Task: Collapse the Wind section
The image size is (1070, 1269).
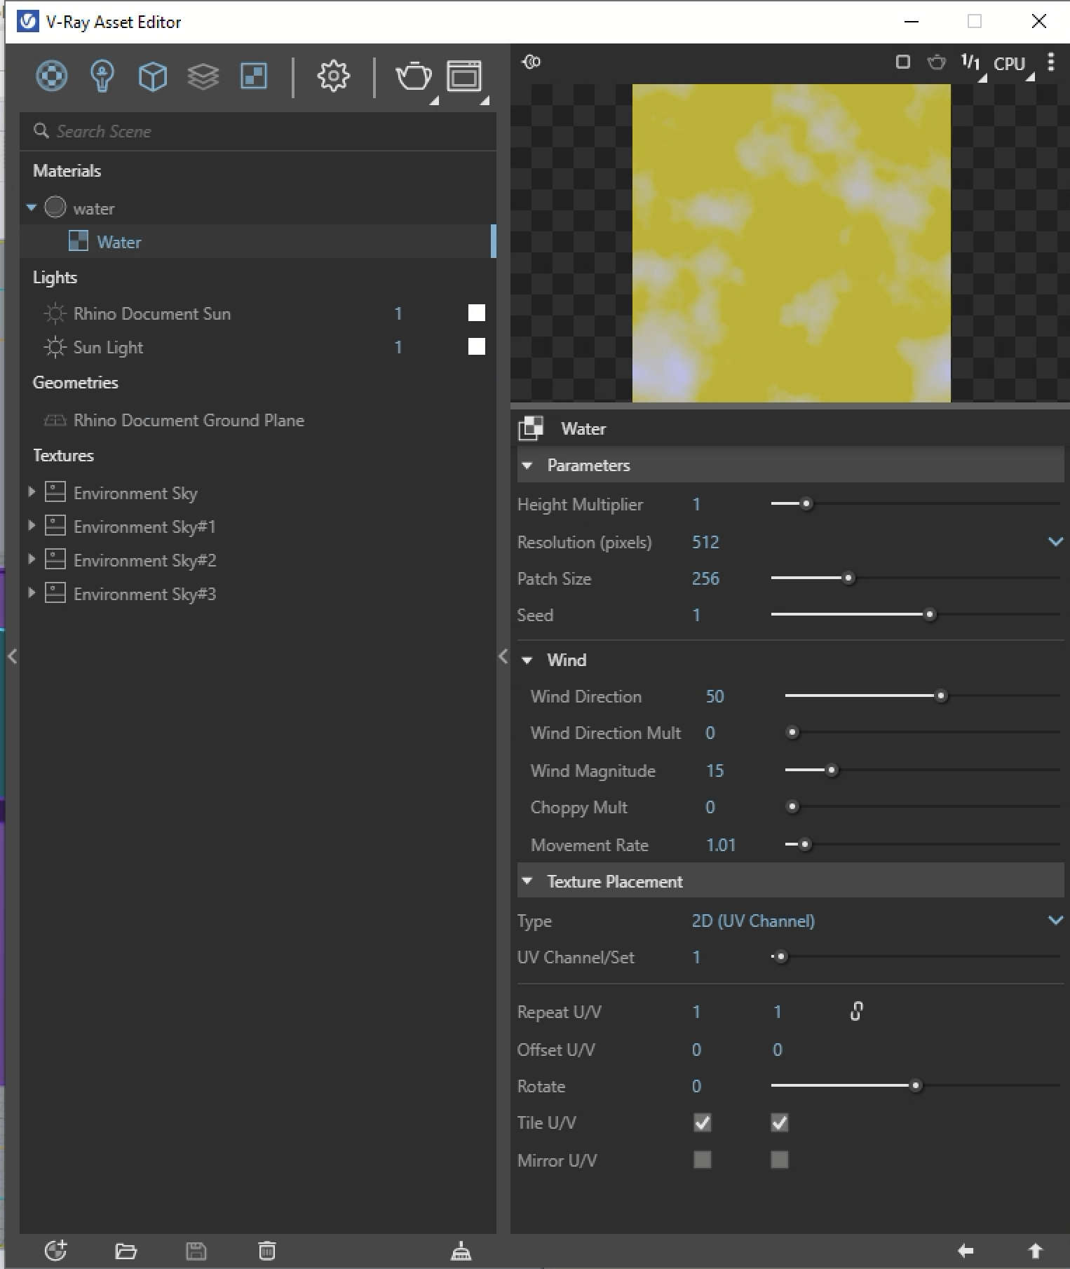Action: pyautogui.click(x=527, y=660)
